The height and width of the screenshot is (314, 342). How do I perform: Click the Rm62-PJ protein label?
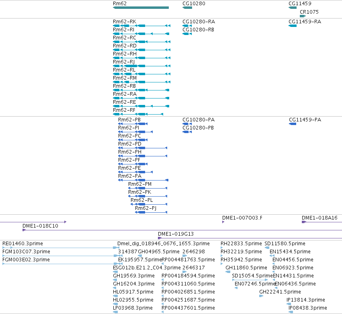point(146,208)
